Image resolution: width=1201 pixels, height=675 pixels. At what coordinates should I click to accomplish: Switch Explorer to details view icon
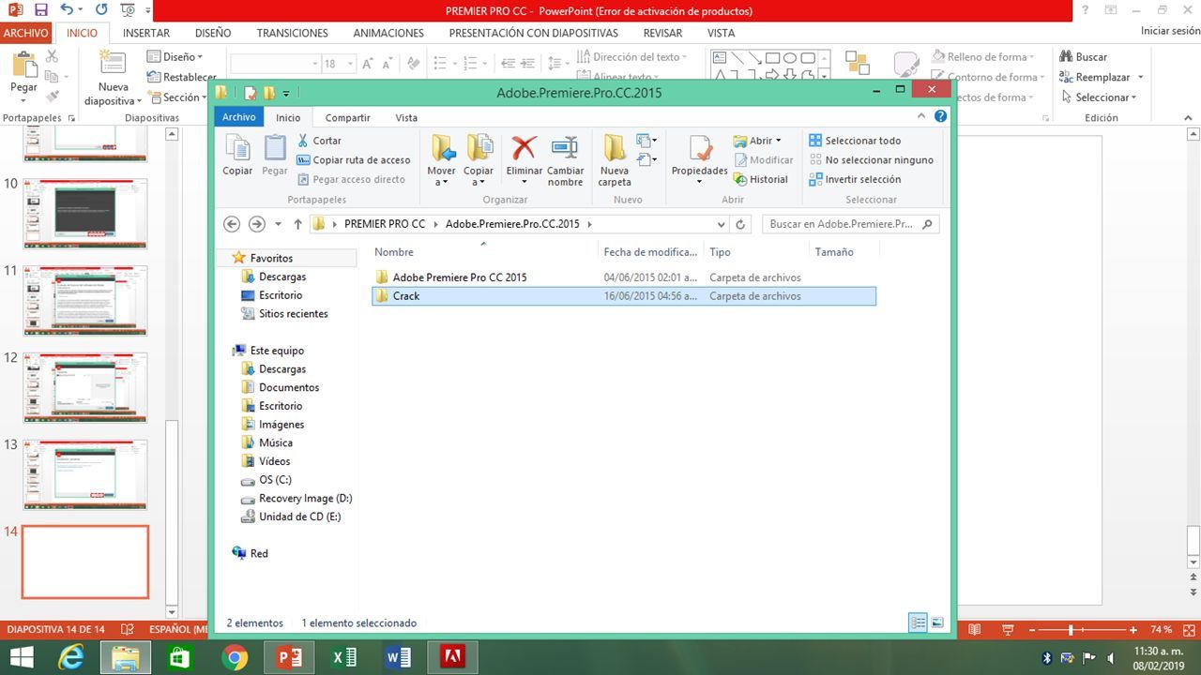pyautogui.click(x=918, y=622)
